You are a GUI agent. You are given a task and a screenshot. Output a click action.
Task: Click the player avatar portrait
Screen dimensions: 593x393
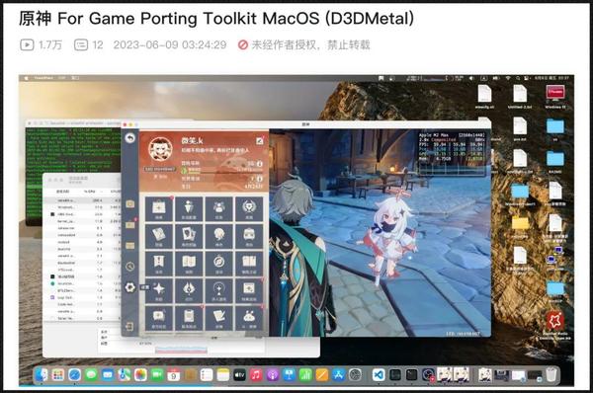click(x=160, y=149)
